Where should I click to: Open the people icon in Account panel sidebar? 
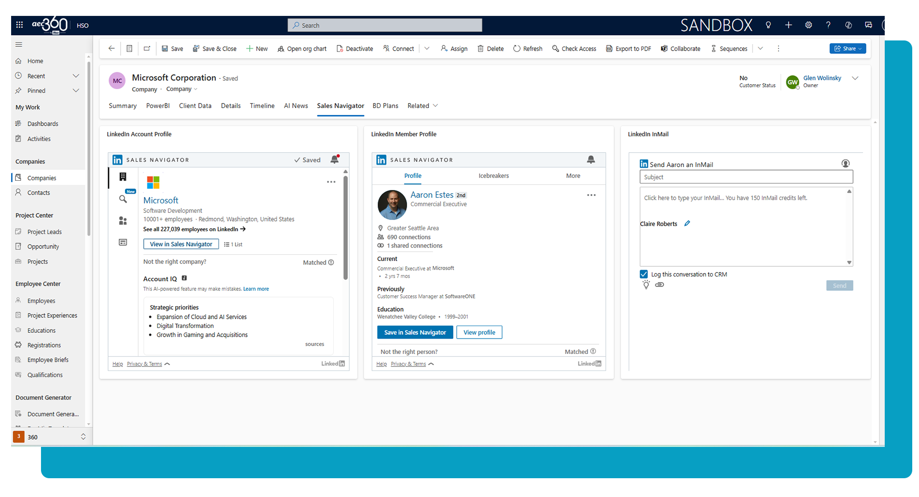[123, 221]
